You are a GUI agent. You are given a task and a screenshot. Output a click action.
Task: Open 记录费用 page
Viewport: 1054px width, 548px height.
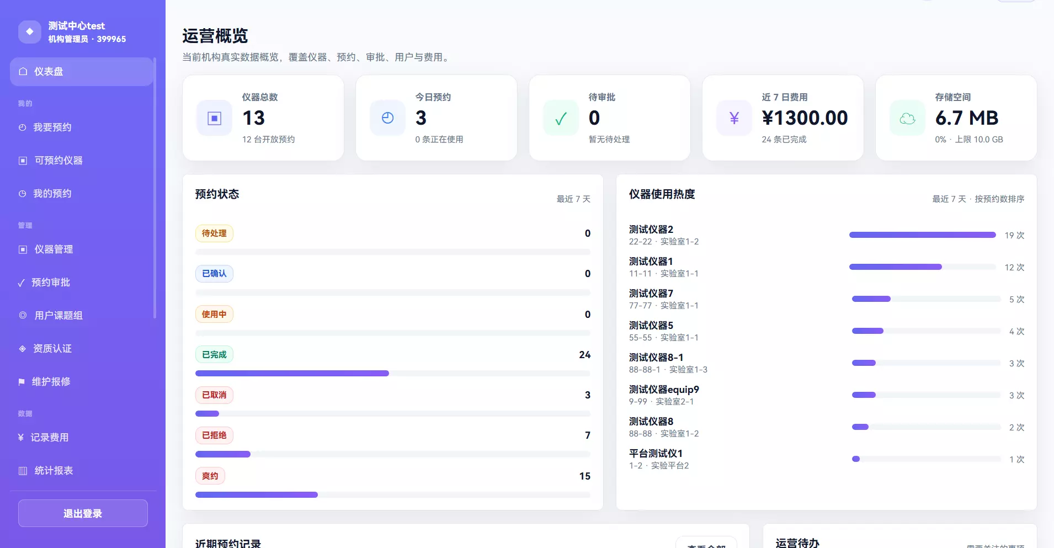tap(82, 438)
